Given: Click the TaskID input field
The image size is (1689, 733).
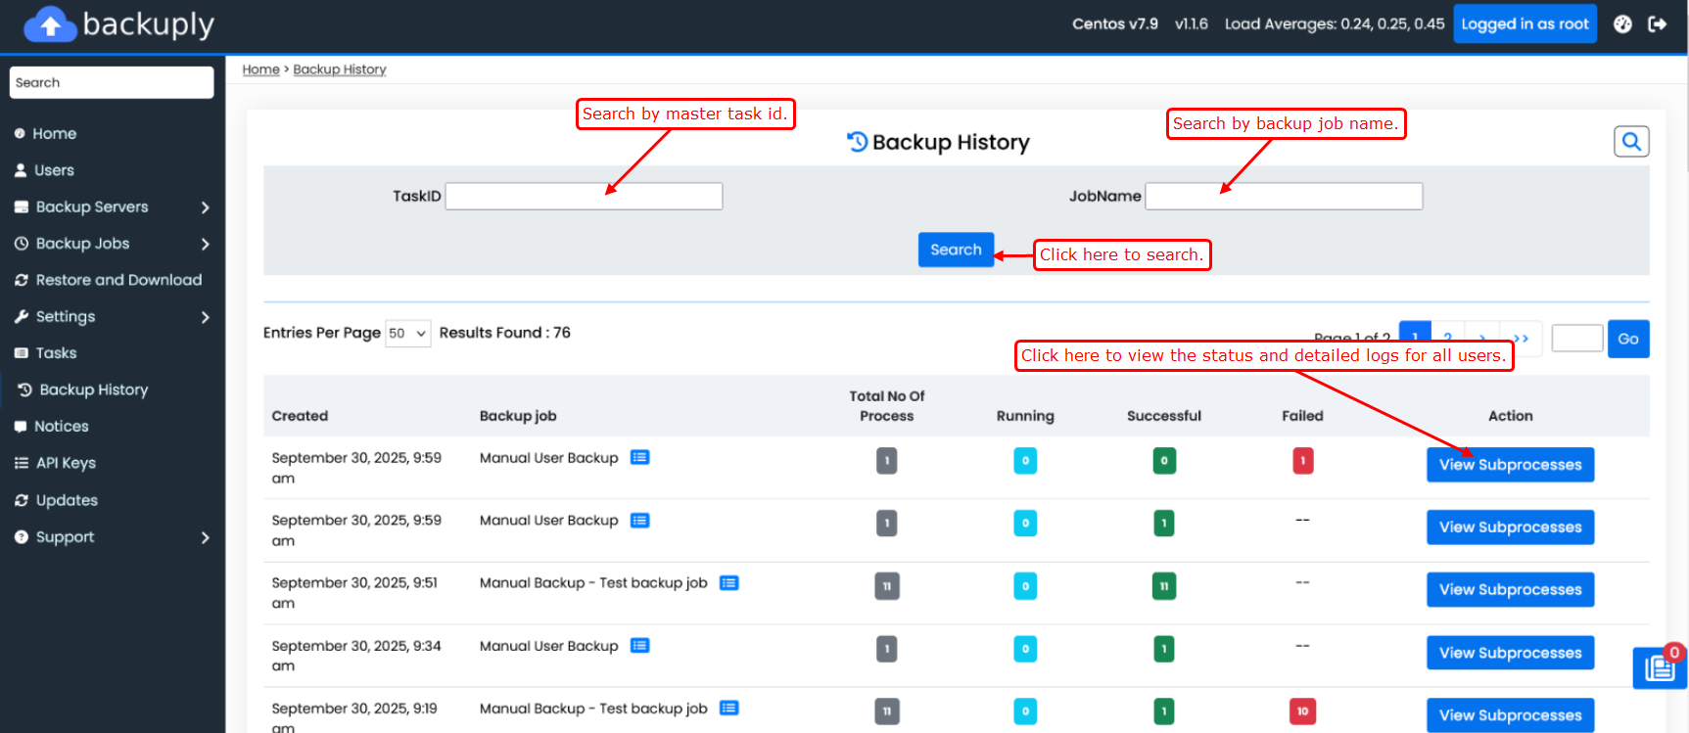Looking at the screenshot, I should coord(584,197).
